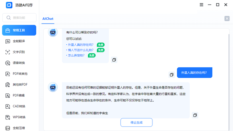Open PDF转其他 in the sidebar
This screenshot has height=131, width=233.
pos(19,74)
